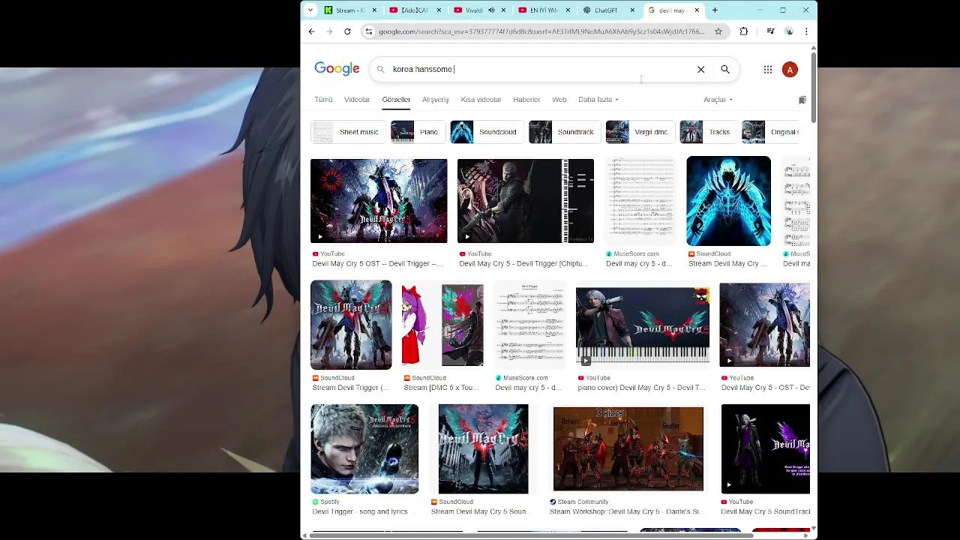Select the Görseller results tab

coord(396,100)
